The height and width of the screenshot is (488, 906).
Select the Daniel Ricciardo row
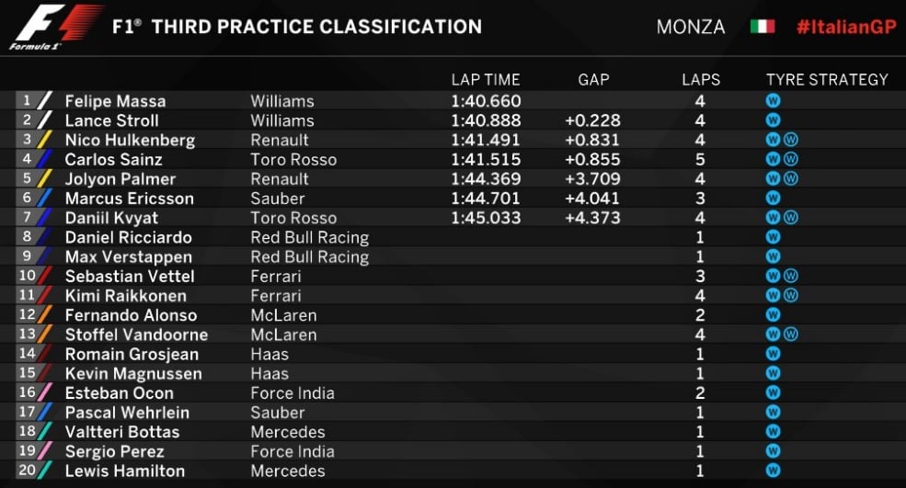pyautogui.click(x=453, y=237)
